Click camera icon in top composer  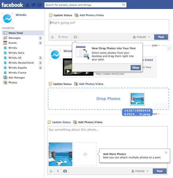pos(76,37)
